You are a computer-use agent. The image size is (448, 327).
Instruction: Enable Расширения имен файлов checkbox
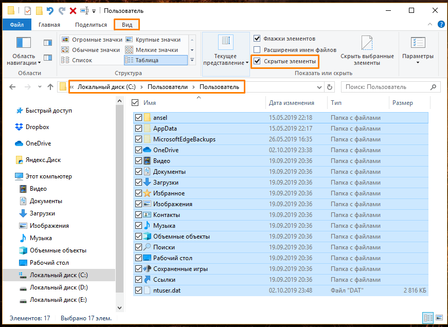pos(257,50)
